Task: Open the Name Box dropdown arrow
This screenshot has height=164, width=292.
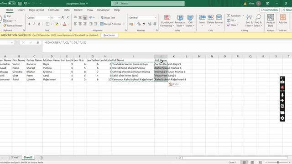Action: click(12, 42)
